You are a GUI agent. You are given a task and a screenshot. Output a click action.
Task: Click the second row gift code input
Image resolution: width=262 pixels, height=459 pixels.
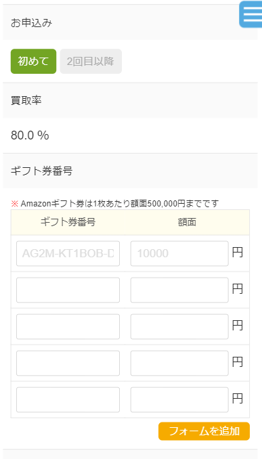click(68, 290)
